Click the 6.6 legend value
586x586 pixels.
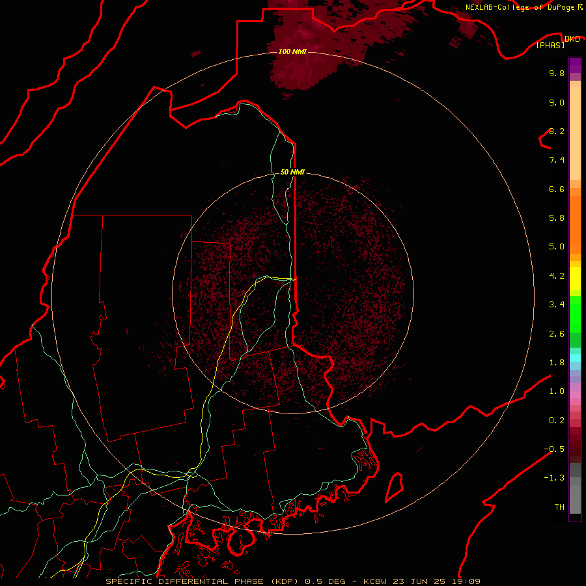(x=557, y=189)
